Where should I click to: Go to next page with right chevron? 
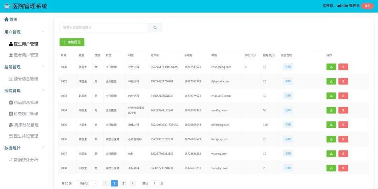132,183
